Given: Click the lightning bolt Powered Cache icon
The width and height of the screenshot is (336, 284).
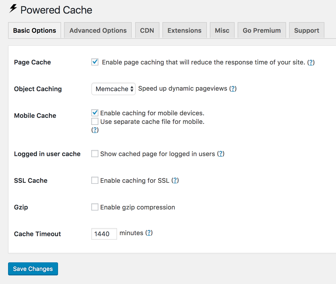Looking at the screenshot, I should click(12, 9).
